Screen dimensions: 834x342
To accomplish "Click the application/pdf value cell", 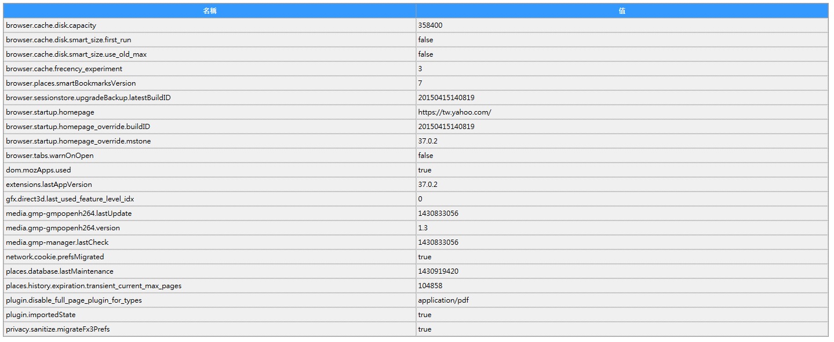I will [443, 300].
